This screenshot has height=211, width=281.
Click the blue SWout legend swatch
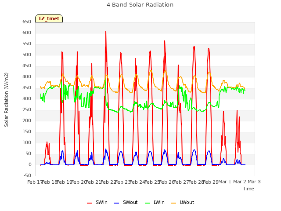(x=116, y=203)
